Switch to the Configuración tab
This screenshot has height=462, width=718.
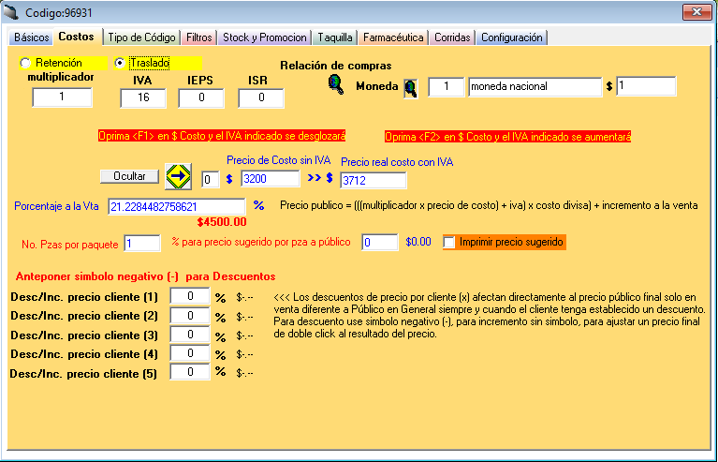click(x=511, y=37)
